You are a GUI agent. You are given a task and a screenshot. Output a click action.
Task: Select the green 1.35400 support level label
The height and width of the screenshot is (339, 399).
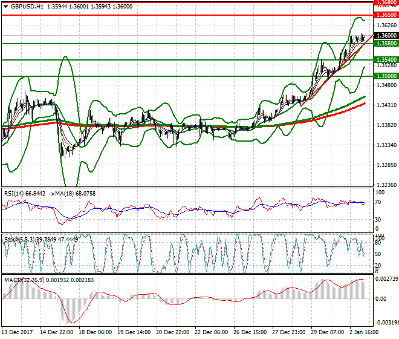[x=386, y=60]
